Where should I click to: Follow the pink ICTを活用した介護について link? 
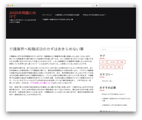(x=41, y=83)
